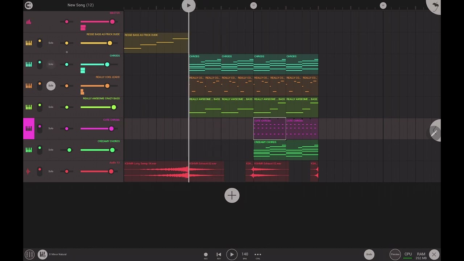Image resolution: width=464 pixels, height=261 pixels.
Task: Toggle mute for REALLY AWSEOME CRAZY BASS
Action: point(40,107)
